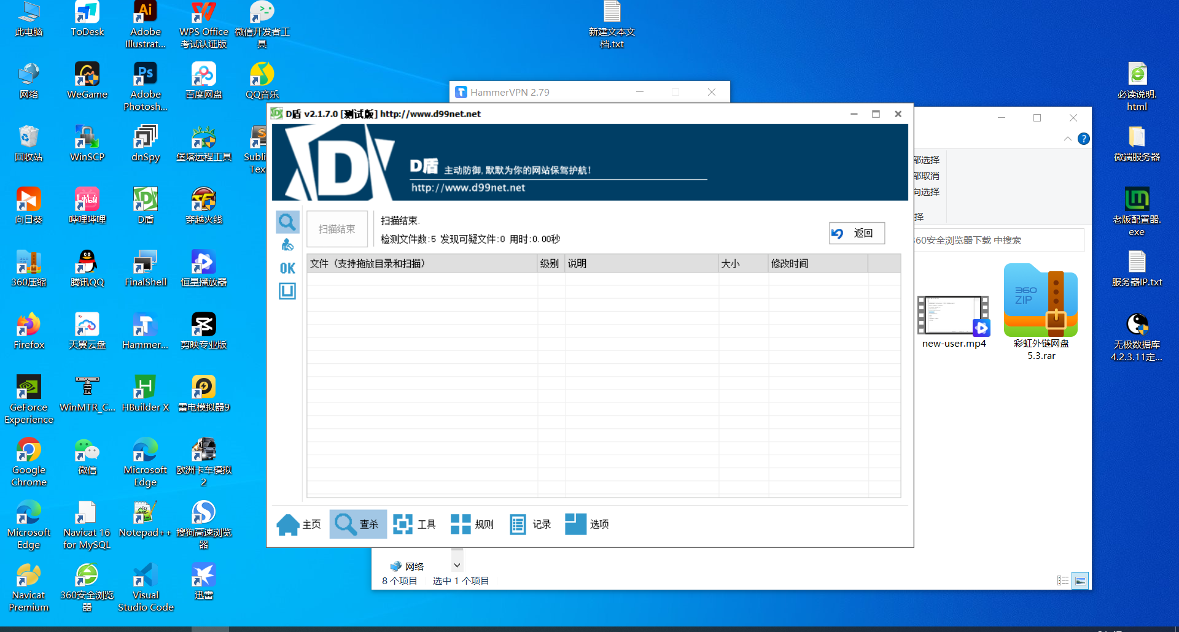
Task: Click the user-block icon in D盾 sidebar
Action: pyautogui.click(x=287, y=245)
